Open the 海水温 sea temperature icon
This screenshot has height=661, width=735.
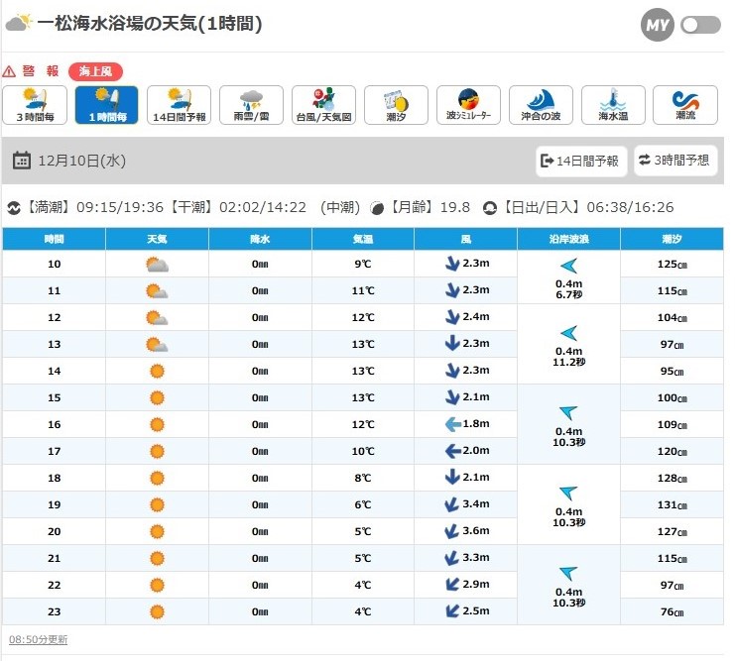pos(614,105)
